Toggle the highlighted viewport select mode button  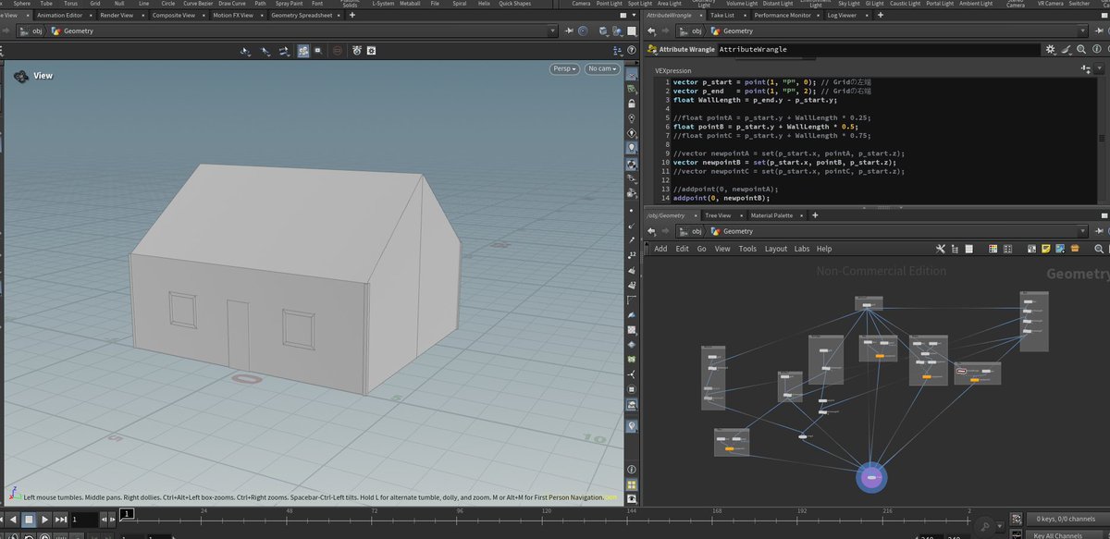(x=303, y=52)
